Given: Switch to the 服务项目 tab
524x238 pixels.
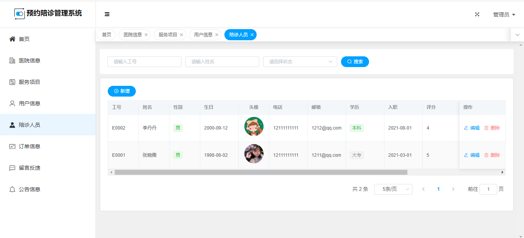Looking at the screenshot, I should pos(168,35).
